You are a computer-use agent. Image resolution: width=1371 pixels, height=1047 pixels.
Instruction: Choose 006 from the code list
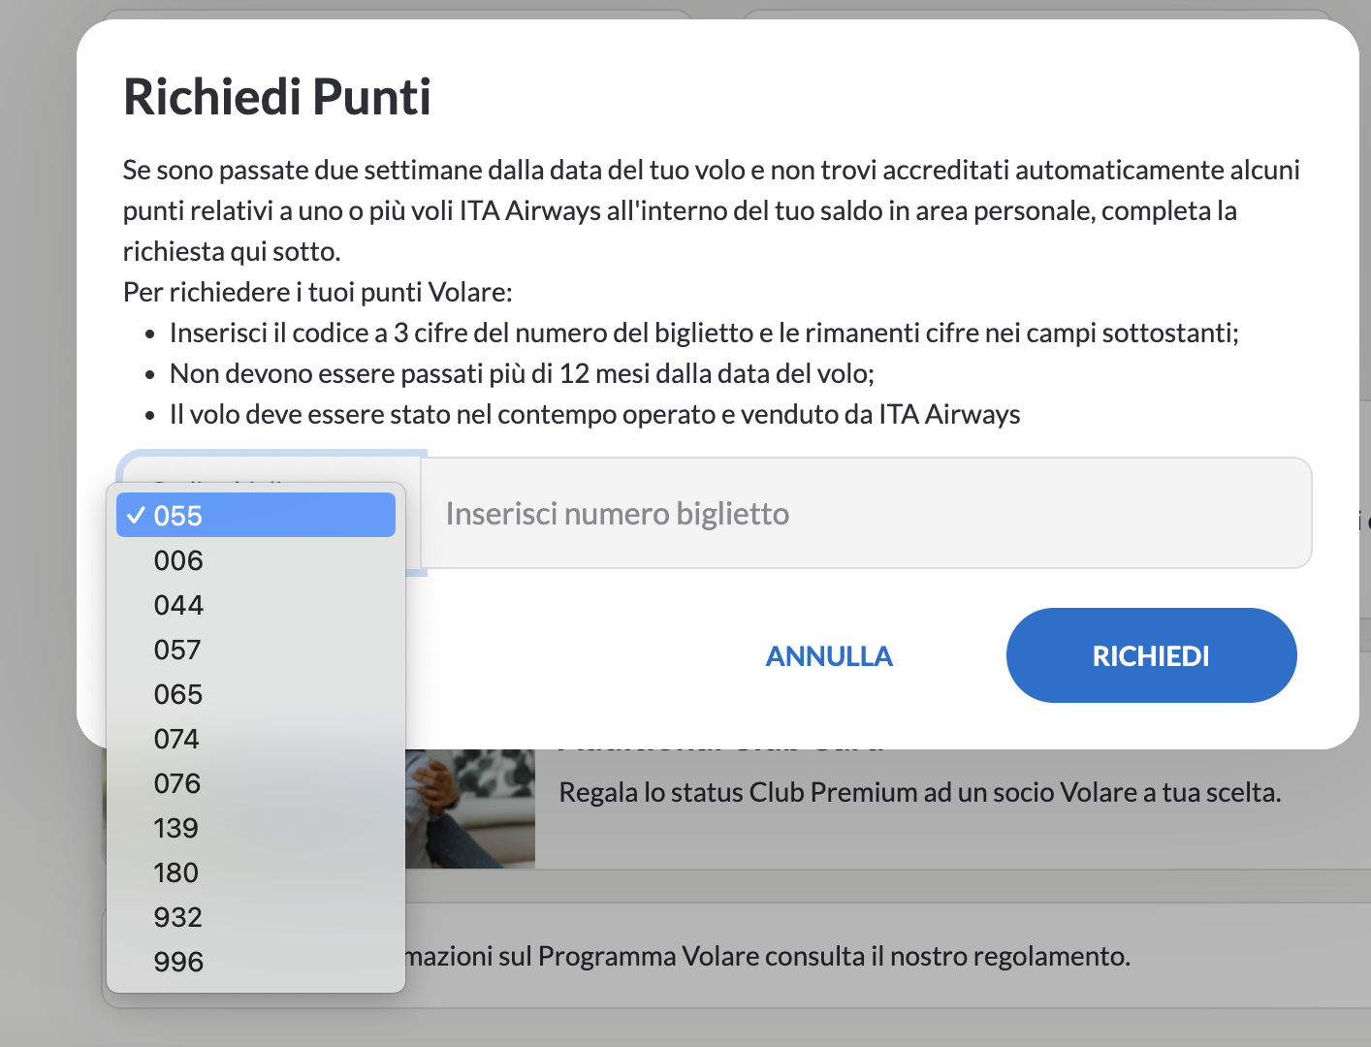[x=178, y=560]
